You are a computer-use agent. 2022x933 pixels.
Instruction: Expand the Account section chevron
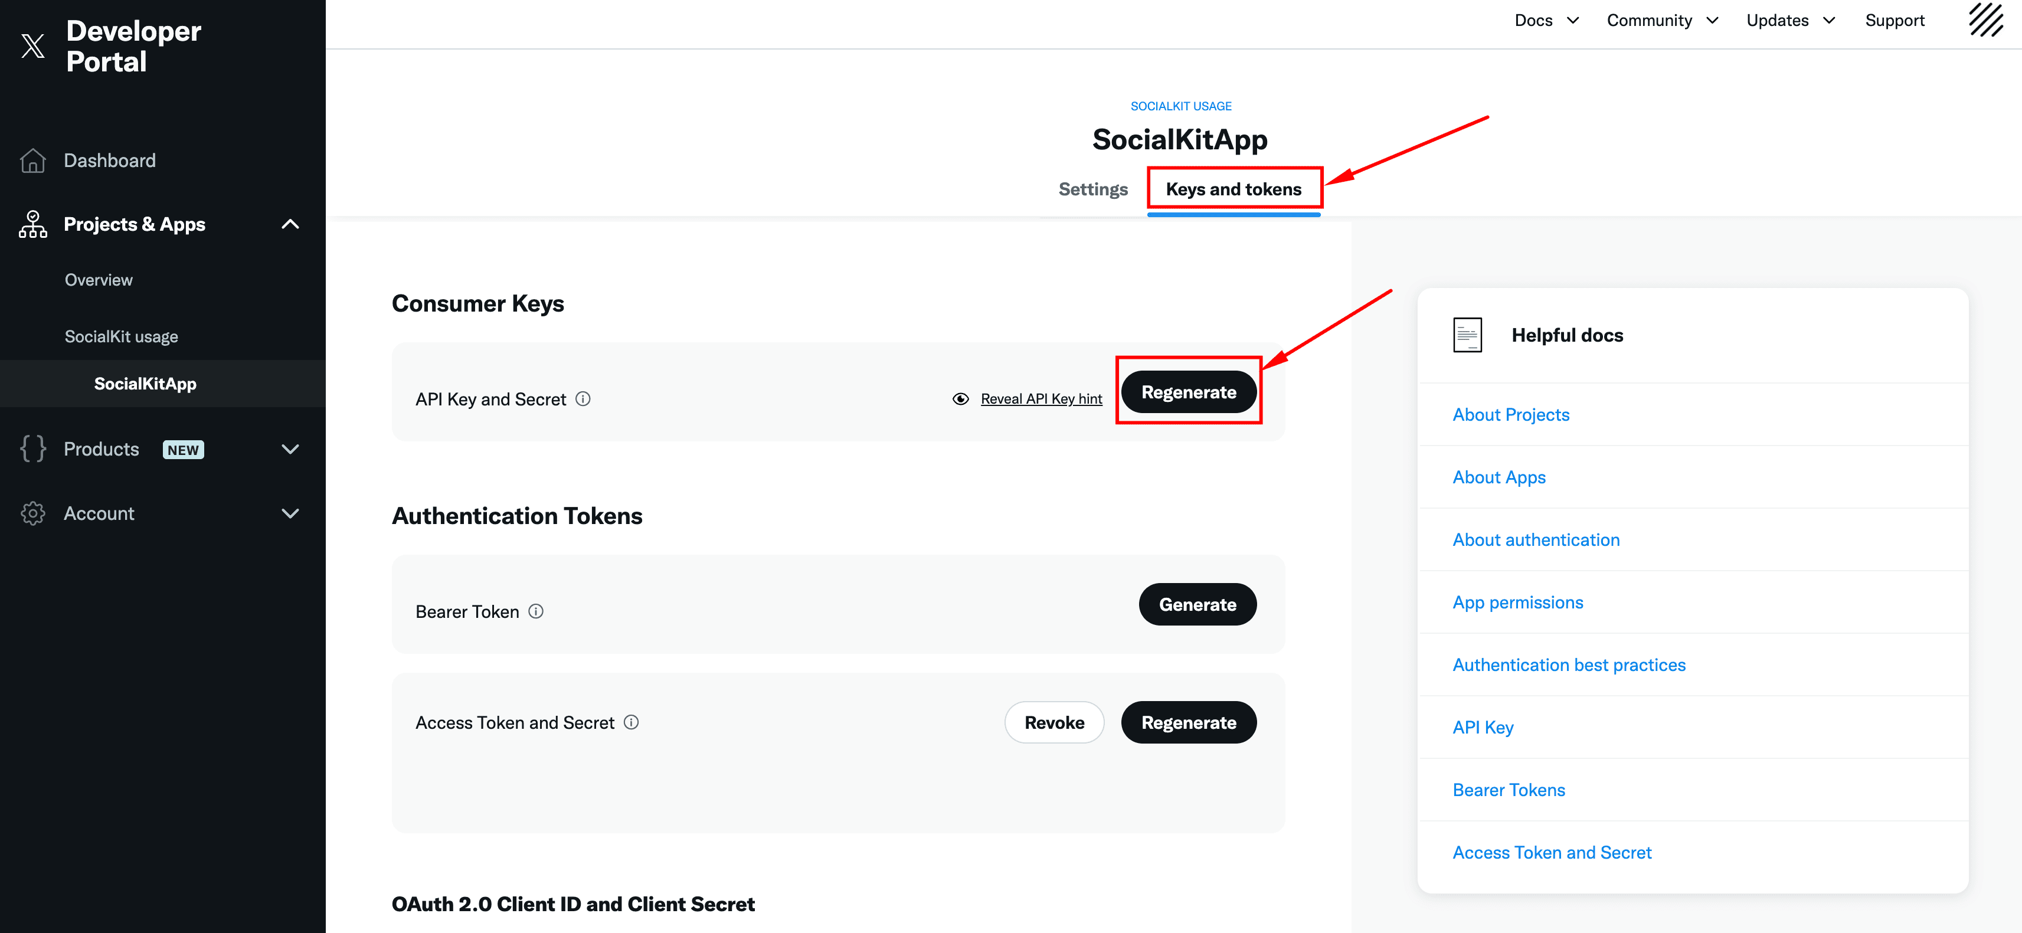(x=290, y=513)
